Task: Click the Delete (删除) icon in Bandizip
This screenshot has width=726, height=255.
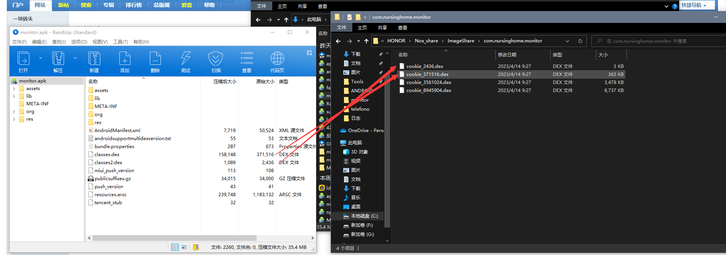Action: [x=155, y=59]
